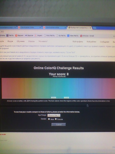
Task: Open the Сообщения link
Action: pyautogui.click(x=105, y=42)
